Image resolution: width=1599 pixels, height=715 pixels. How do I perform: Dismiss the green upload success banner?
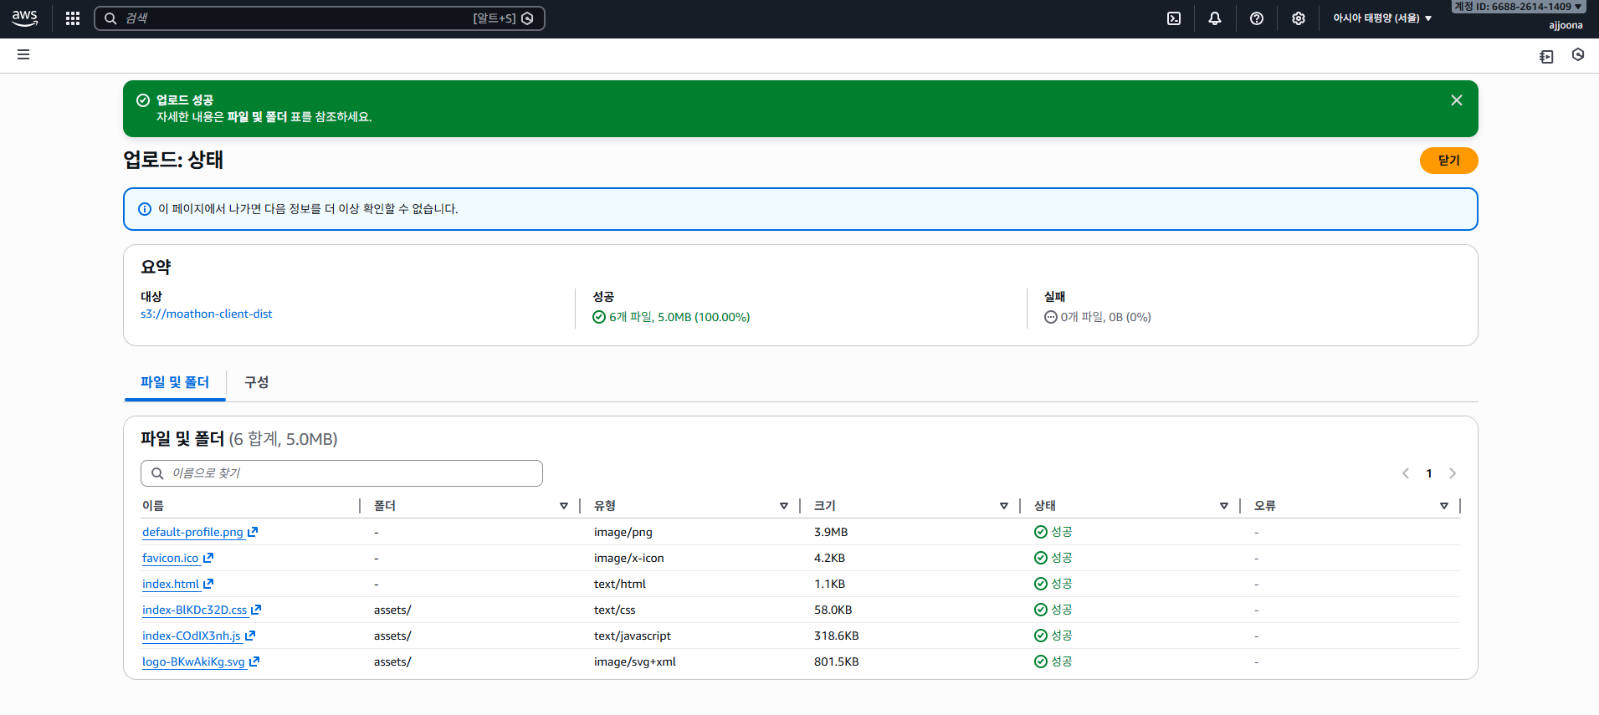[x=1456, y=100]
